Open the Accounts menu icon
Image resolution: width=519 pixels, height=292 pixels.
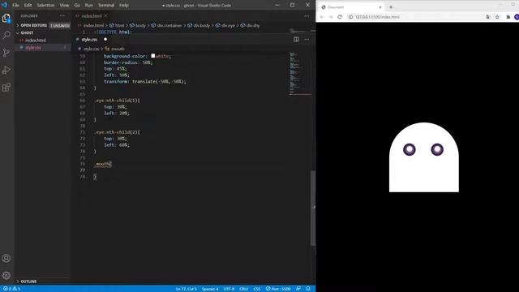point(6,258)
